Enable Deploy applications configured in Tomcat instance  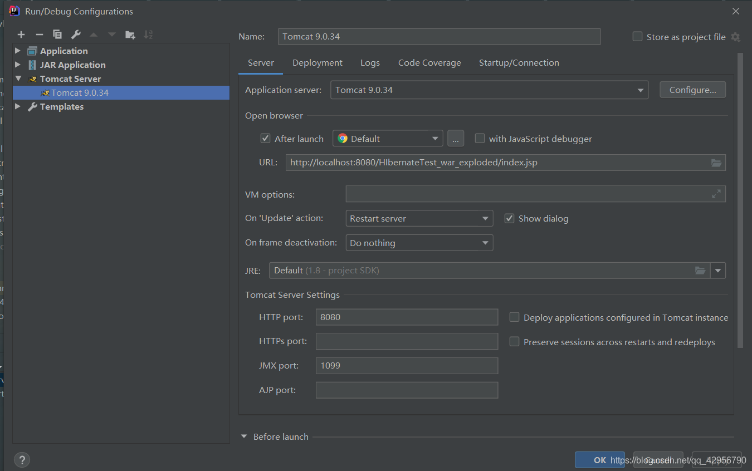pos(514,317)
